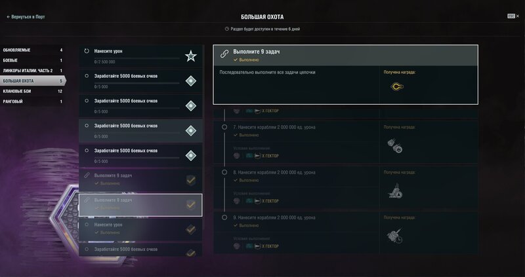
Task: Select the highlighted Выполните 9 задач mission in list
Action: point(140,205)
